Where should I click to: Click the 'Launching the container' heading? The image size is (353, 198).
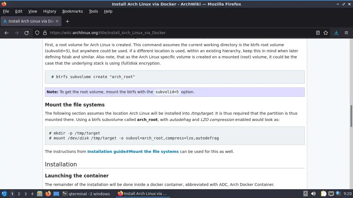pyautogui.click(x=77, y=176)
